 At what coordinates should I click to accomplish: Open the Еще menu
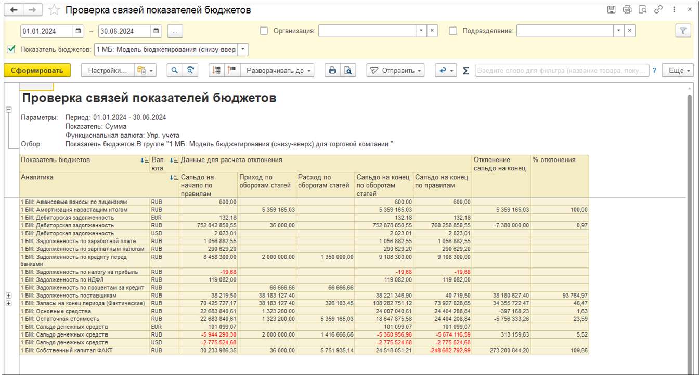point(678,71)
